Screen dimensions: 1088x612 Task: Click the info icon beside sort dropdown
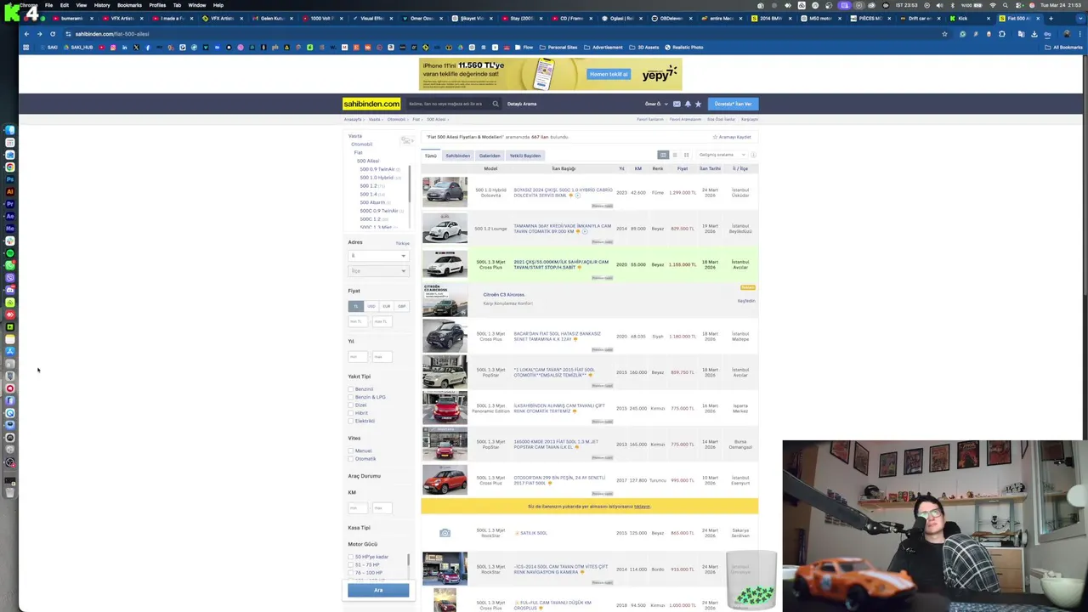(753, 155)
